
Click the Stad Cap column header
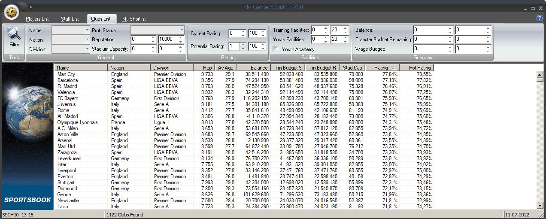tap(352, 68)
